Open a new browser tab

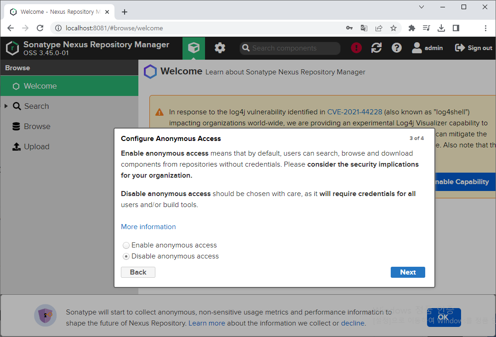pyautogui.click(x=125, y=12)
